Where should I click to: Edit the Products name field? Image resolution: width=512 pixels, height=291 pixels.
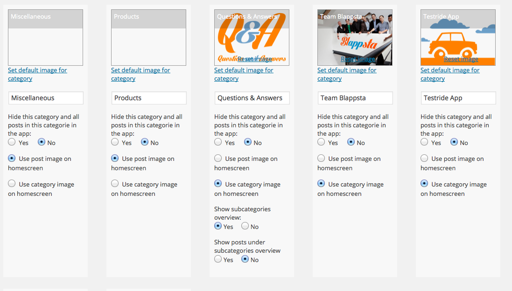149,98
